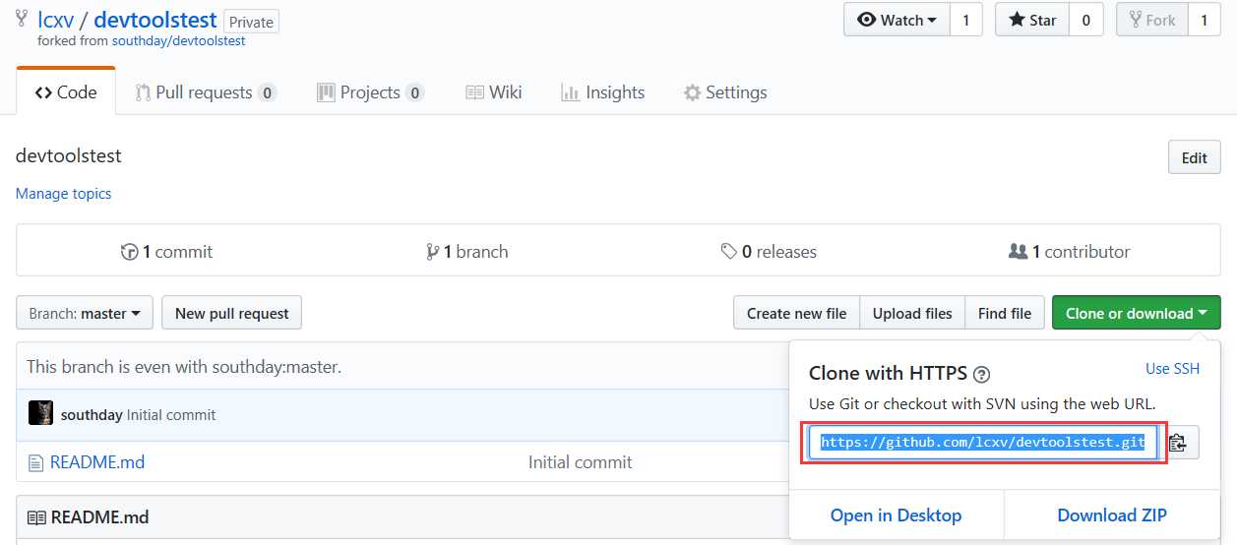Switch to the Projects tab

coord(370,92)
